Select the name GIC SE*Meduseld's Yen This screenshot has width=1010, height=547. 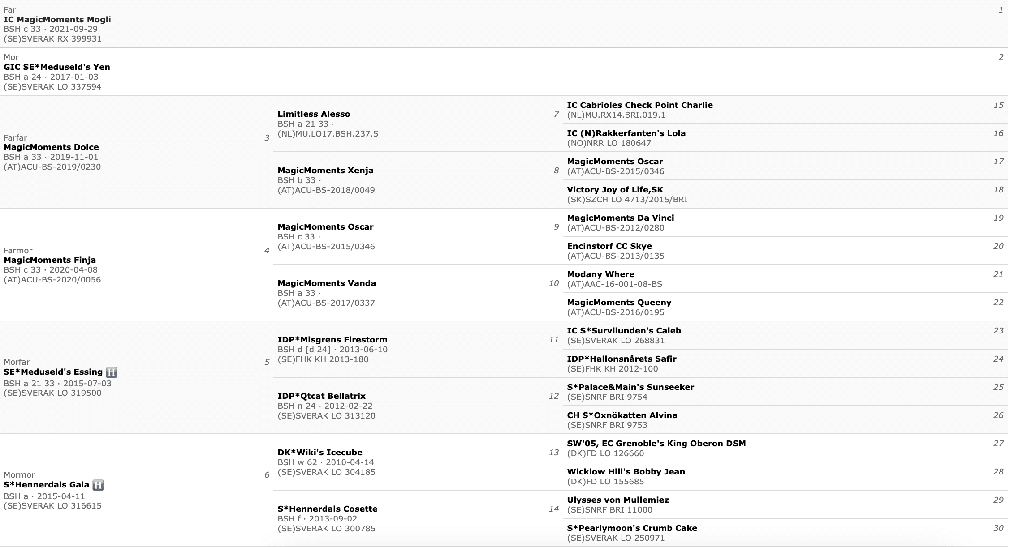point(57,67)
